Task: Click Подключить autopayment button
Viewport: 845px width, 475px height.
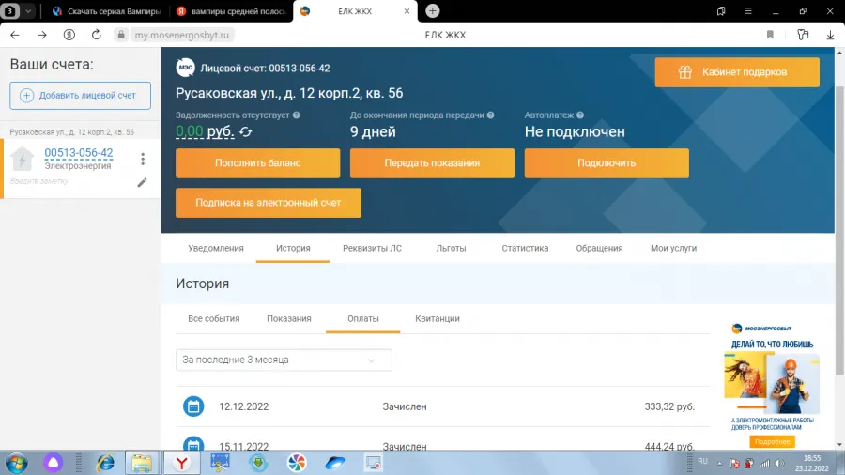Action: pyautogui.click(x=607, y=162)
